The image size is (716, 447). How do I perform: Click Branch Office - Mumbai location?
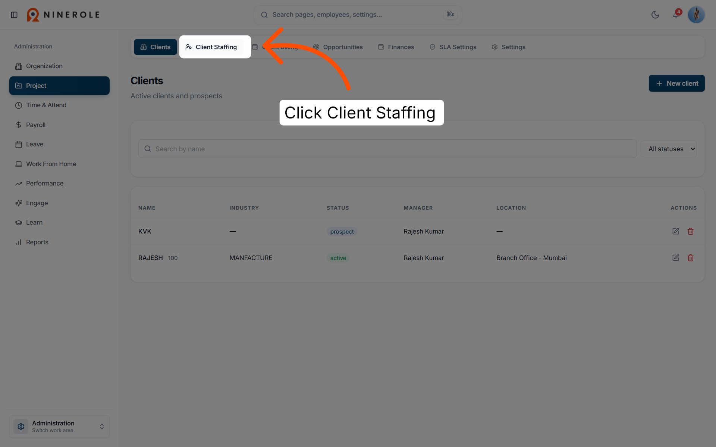[x=531, y=258]
